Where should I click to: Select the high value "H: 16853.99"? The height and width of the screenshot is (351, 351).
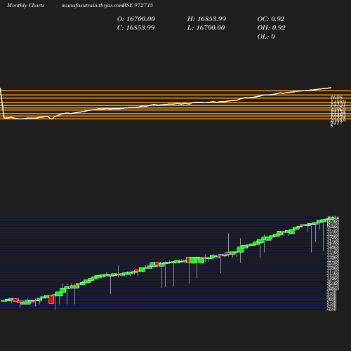click(206, 19)
